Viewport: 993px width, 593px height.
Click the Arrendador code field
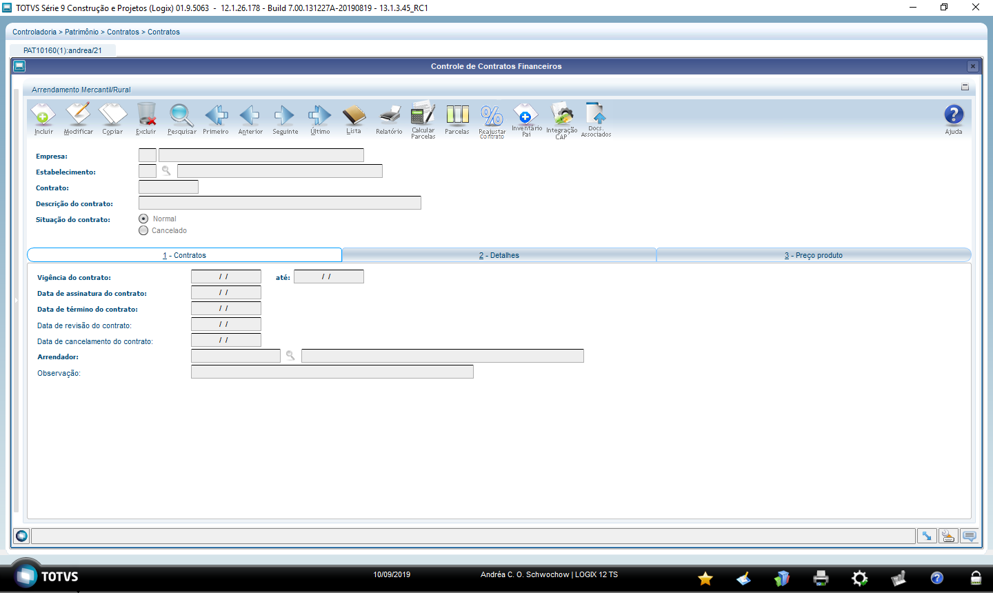click(x=236, y=356)
